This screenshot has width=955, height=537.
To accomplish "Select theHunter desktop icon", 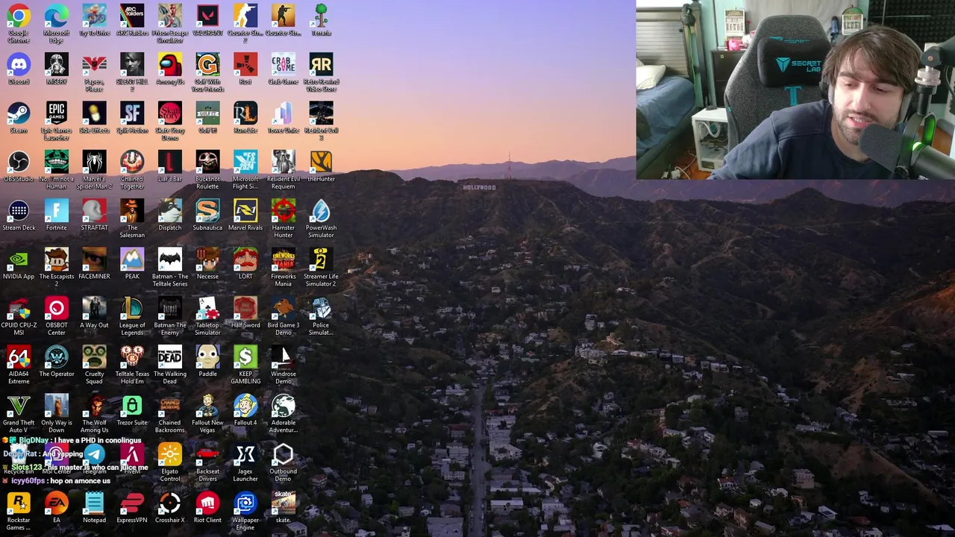I will 321,162.
